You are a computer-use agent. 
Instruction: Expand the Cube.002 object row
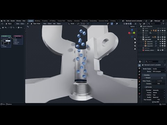click(143, 44)
